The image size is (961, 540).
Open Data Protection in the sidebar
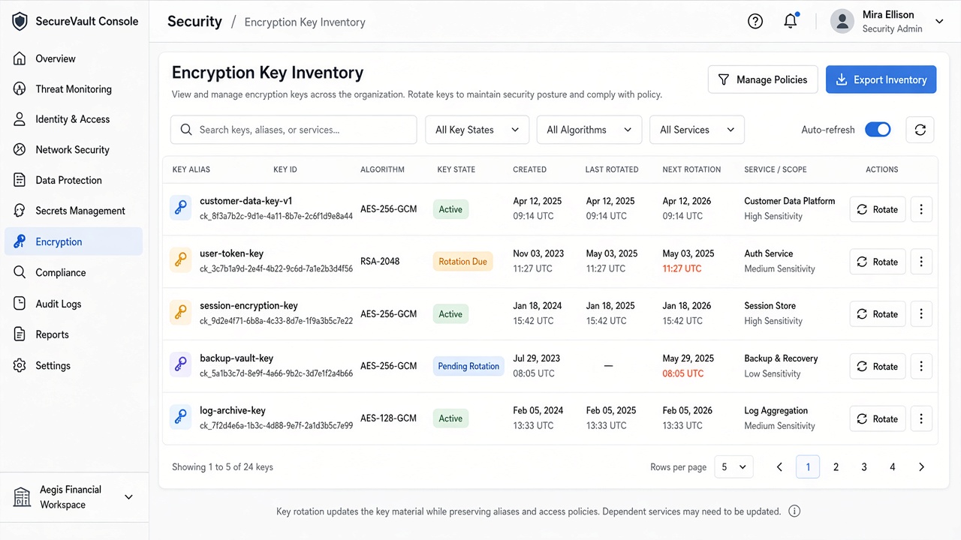(x=74, y=180)
